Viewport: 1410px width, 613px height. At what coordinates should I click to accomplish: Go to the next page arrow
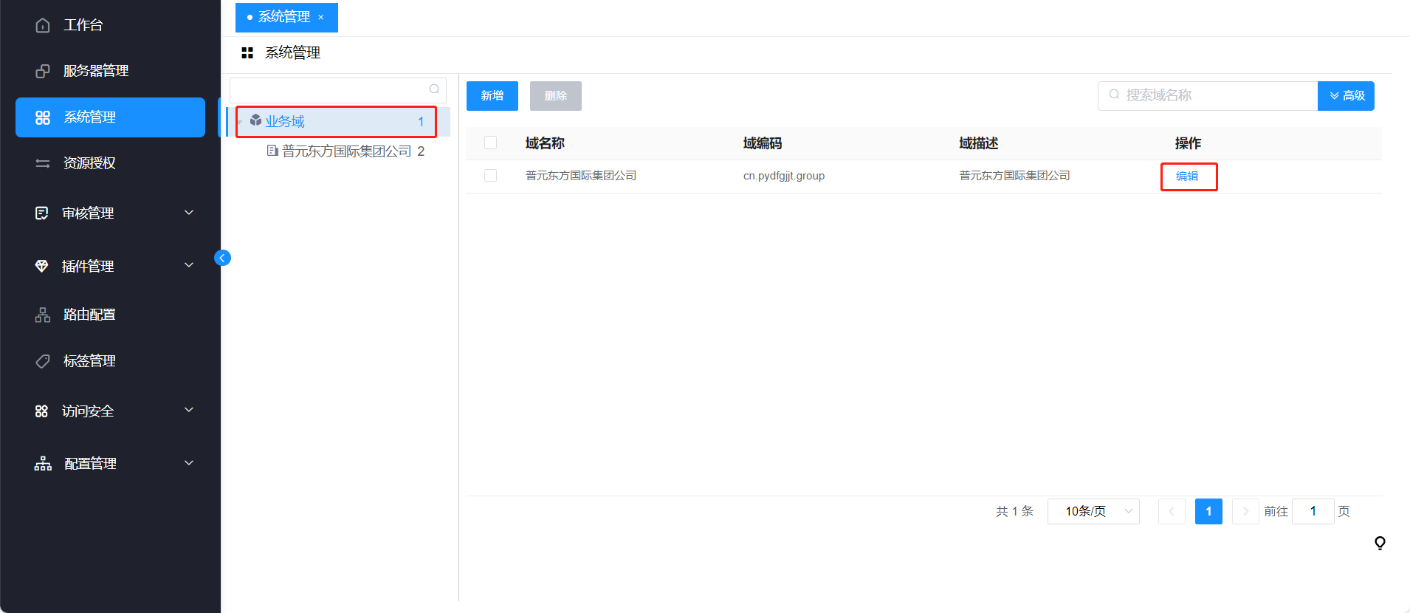coord(1245,511)
